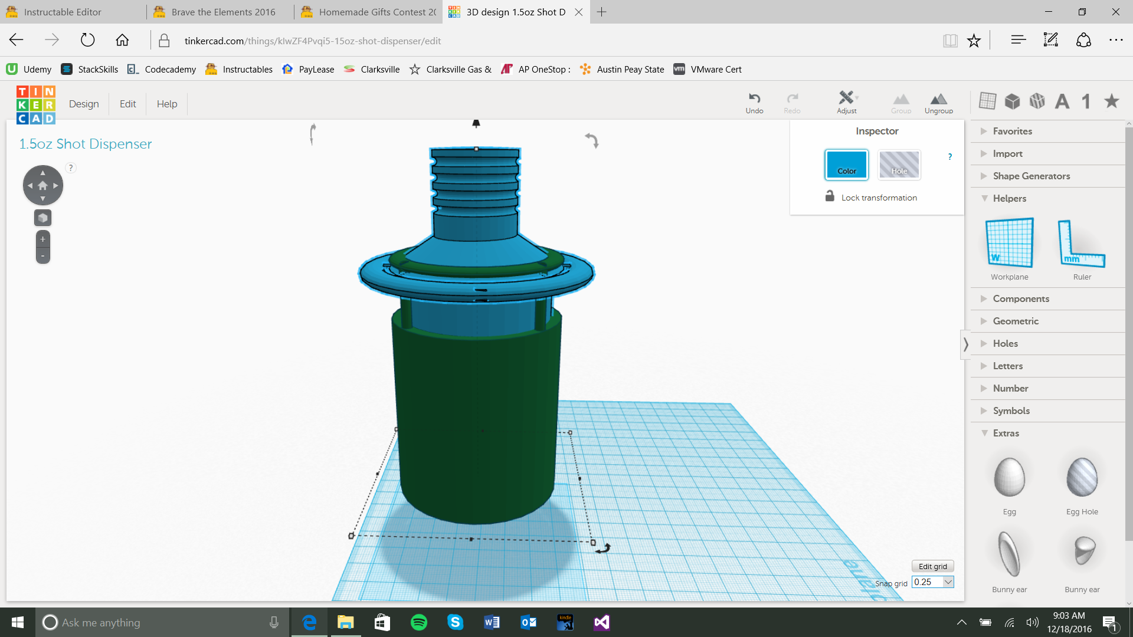Expand the Shape Generators section
Viewport: 1133px width, 637px height.
1031,176
